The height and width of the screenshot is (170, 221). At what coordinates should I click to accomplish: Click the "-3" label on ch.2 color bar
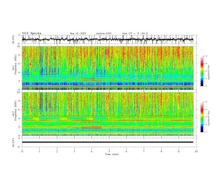[206, 102]
